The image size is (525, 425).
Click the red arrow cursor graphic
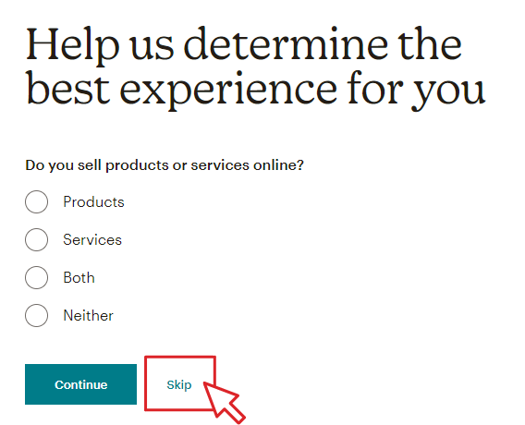tap(224, 403)
